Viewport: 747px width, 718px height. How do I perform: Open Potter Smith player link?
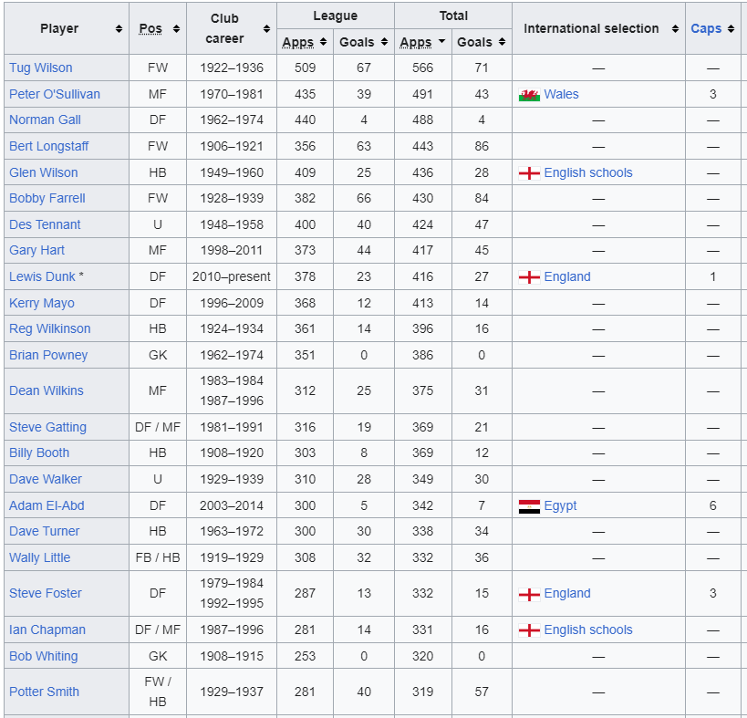point(45,692)
